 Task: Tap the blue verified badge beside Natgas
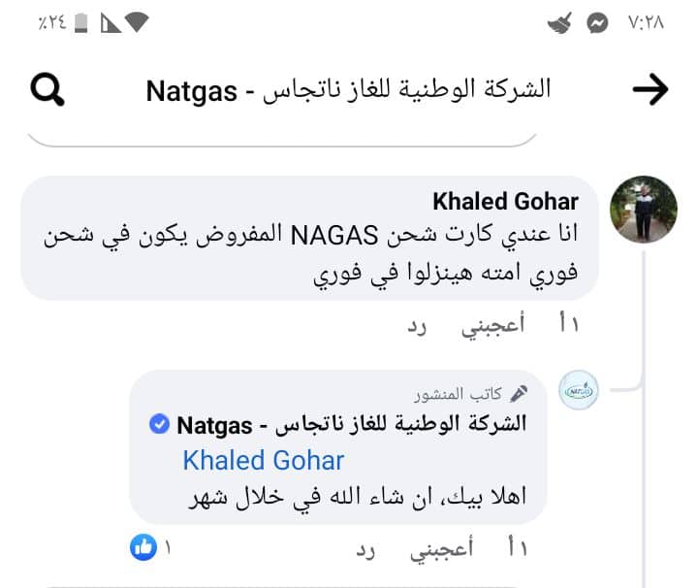[x=157, y=424]
